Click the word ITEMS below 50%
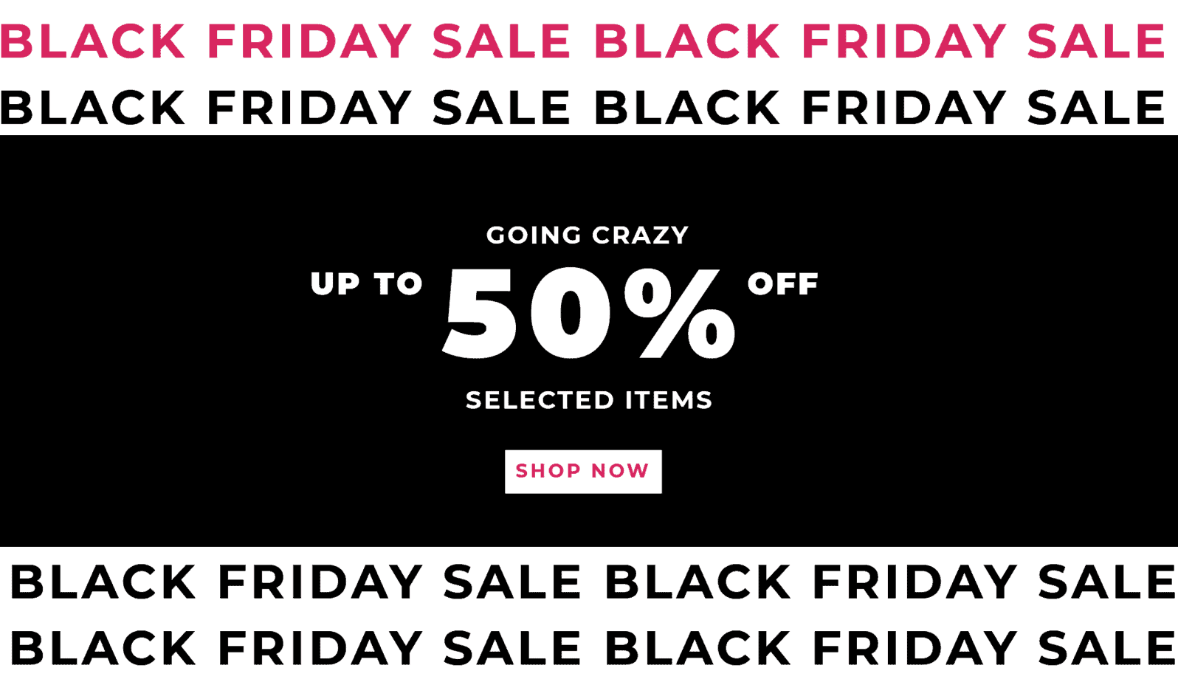 669,400
